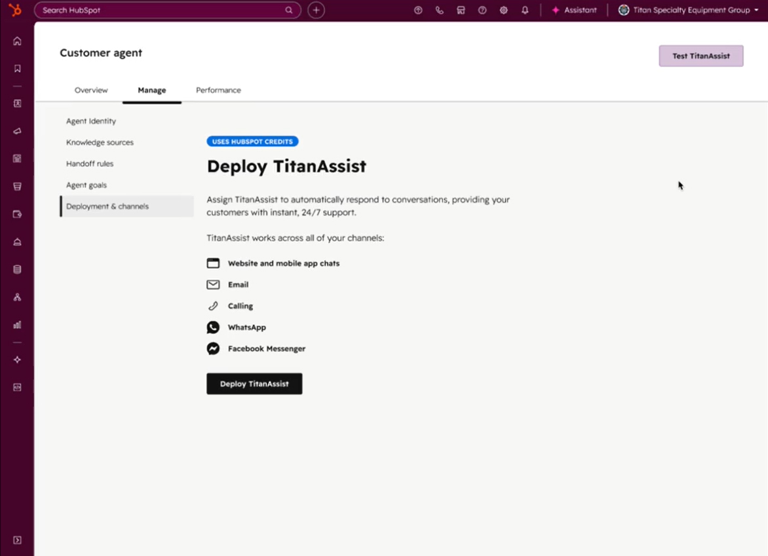
Task: Expand the sidebar using the bottom arrow
Action: tap(17, 540)
